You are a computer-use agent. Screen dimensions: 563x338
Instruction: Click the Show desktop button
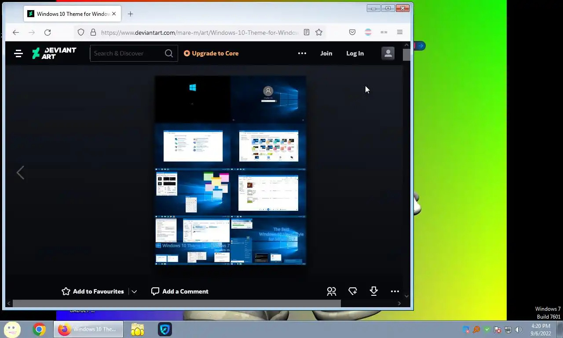tap(560, 330)
